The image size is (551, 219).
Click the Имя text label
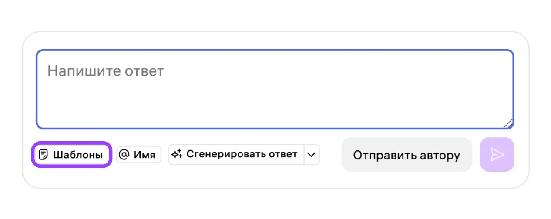[x=144, y=155]
